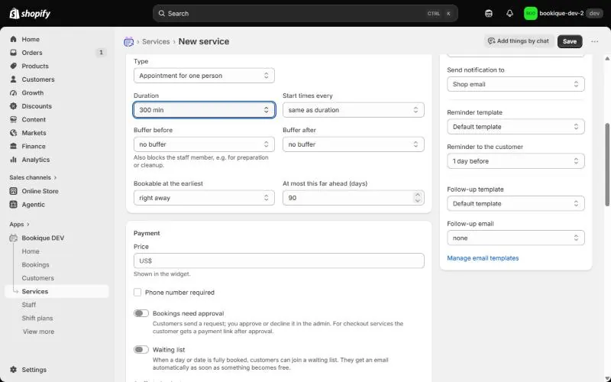Image resolution: width=611 pixels, height=382 pixels.
Task: Expand the Apps section chevron
Action: coord(27,225)
